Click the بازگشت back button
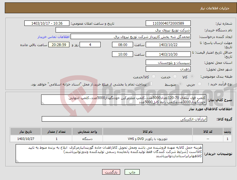The image size is (237, 180). [111, 172]
